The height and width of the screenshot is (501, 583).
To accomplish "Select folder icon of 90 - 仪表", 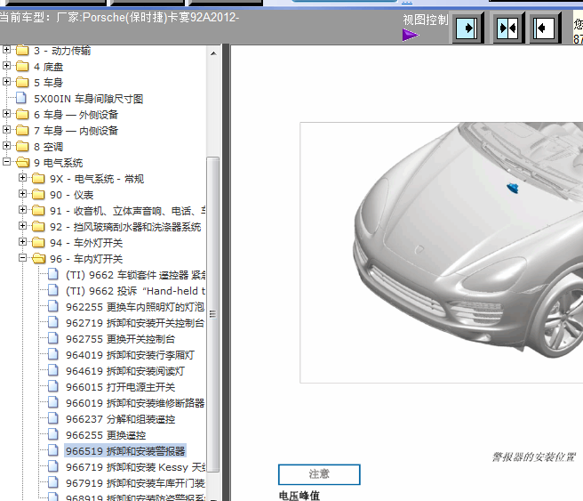I will pos(38,194).
